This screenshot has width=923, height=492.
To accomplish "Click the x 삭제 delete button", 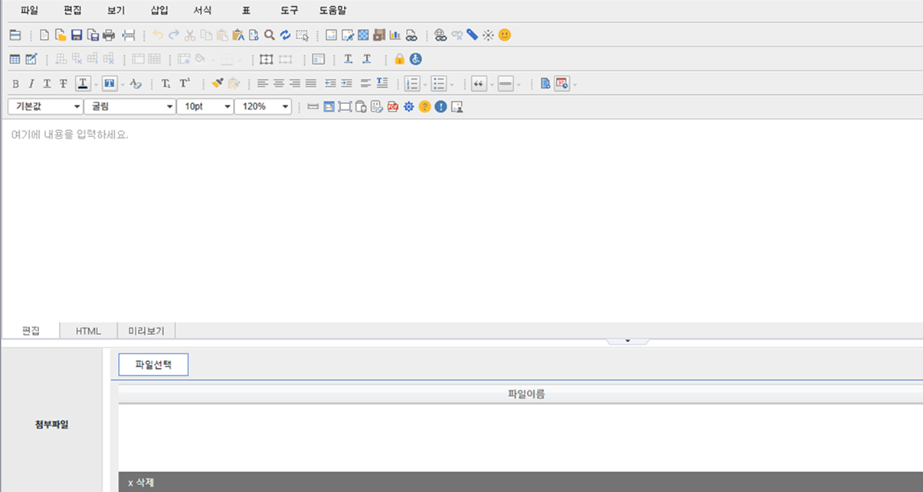I will click(141, 483).
